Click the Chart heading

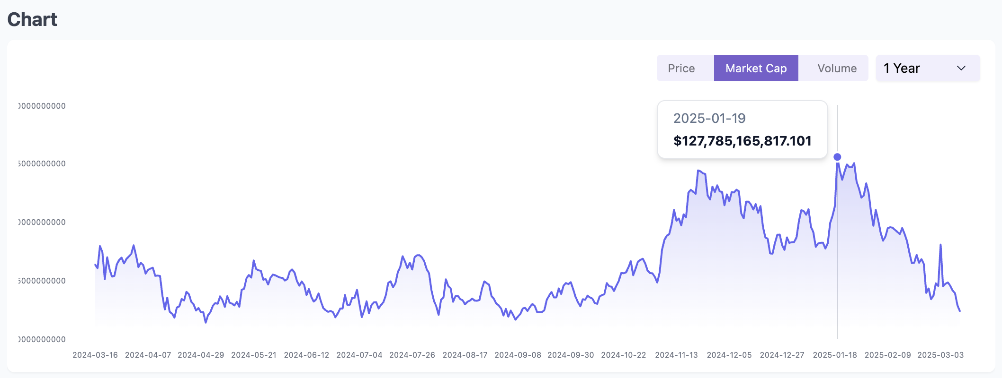[x=32, y=19]
